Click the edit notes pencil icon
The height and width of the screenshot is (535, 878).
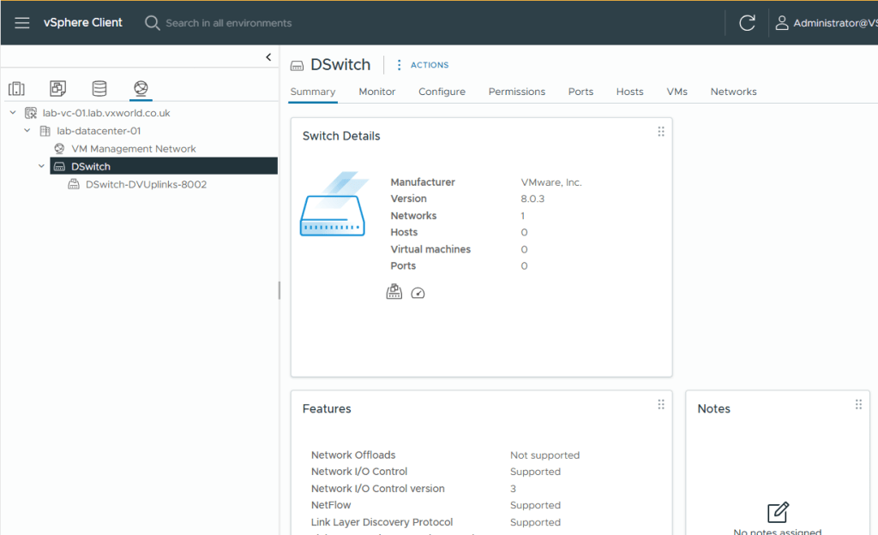tap(777, 512)
